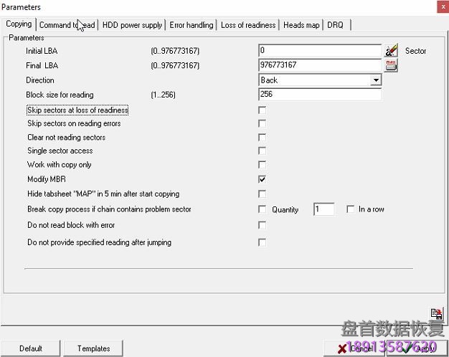Enable the In a row checkbox
This screenshot has width=449, height=357.
[350, 209]
